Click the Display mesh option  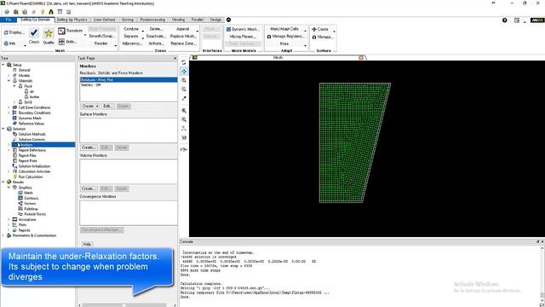click(14, 32)
